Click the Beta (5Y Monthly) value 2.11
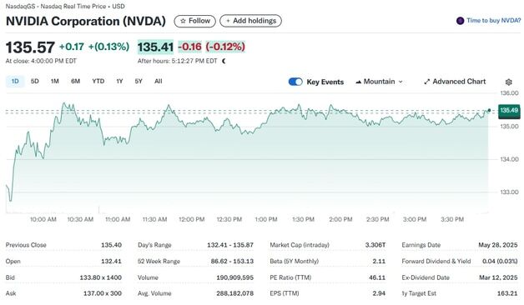This screenshot has width=524, height=305. (x=379, y=262)
